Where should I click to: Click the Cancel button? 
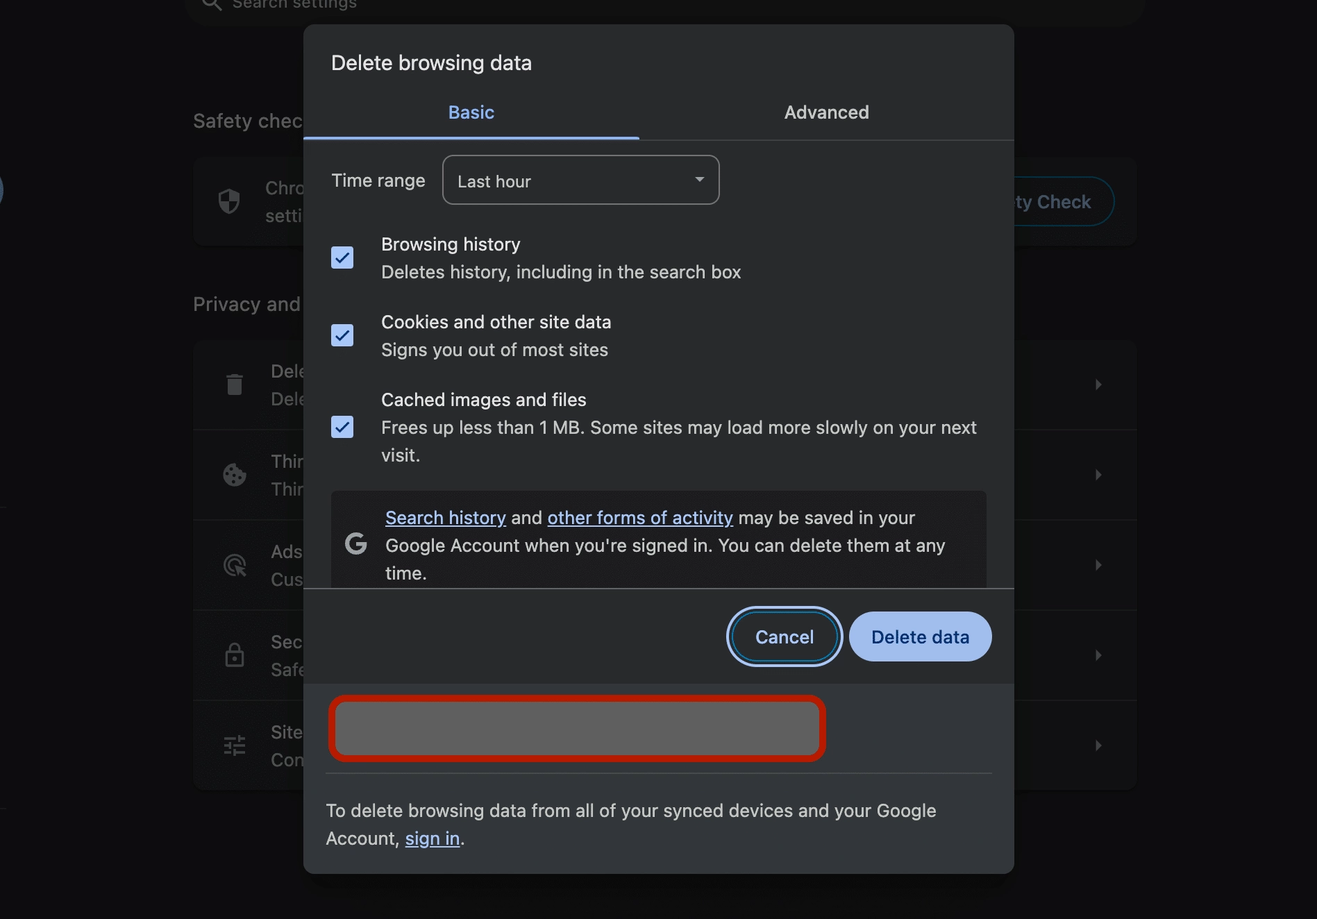pyautogui.click(x=785, y=636)
